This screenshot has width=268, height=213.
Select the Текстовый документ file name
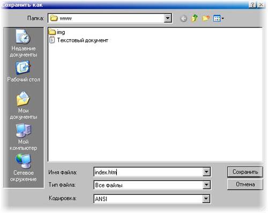[83, 40]
